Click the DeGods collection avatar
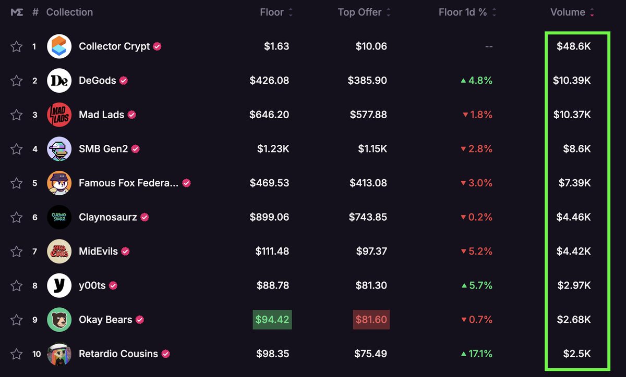Image resolution: width=626 pixels, height=377 pixels. [x=59, y=81]
